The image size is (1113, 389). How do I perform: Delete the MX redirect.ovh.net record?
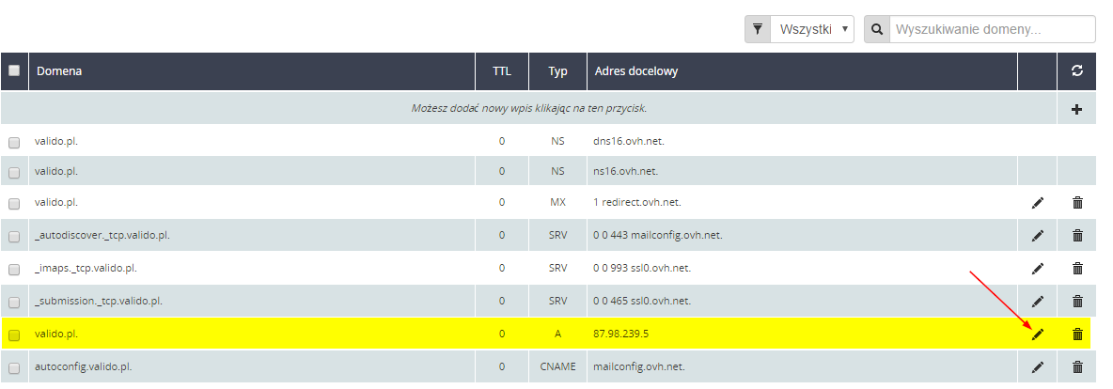1077,202
